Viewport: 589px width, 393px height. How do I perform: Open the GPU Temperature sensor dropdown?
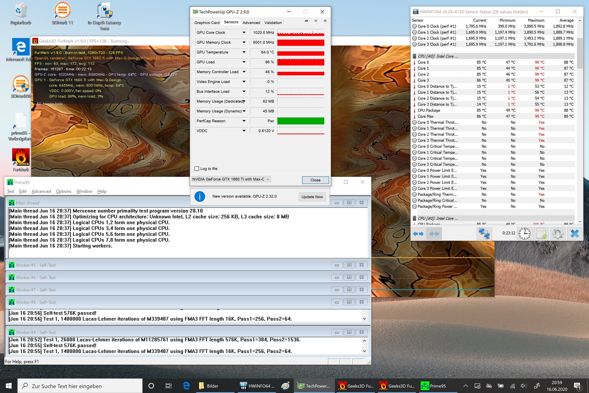(244, 52)
